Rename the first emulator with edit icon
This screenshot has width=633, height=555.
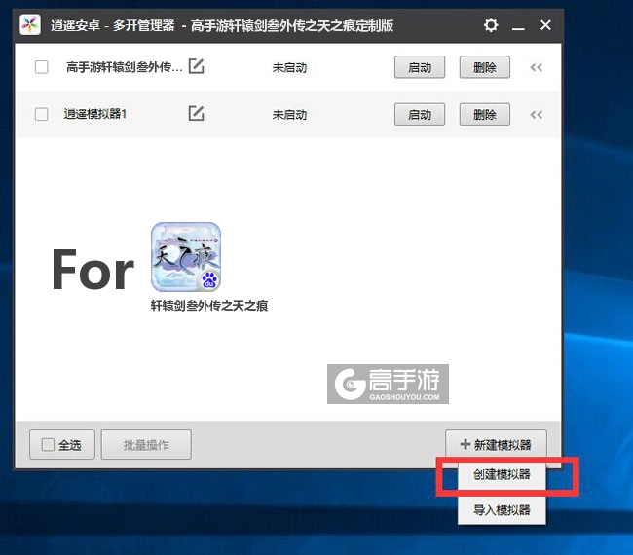tap(197, 67)
